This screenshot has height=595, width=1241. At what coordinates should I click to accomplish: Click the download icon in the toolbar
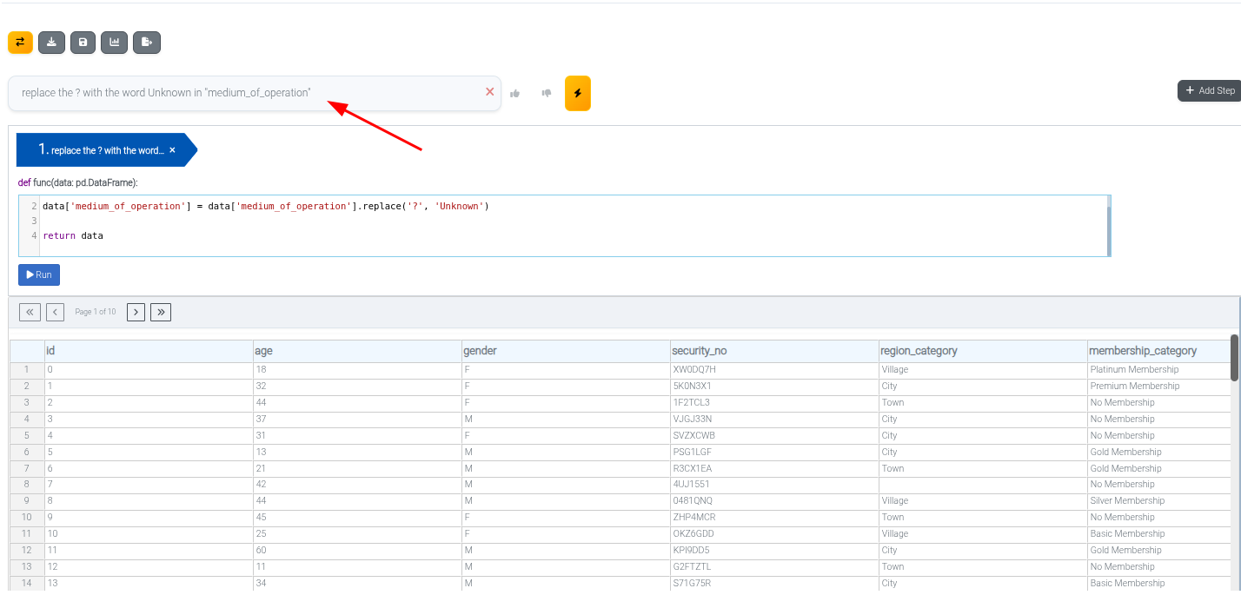pos(51,42)
